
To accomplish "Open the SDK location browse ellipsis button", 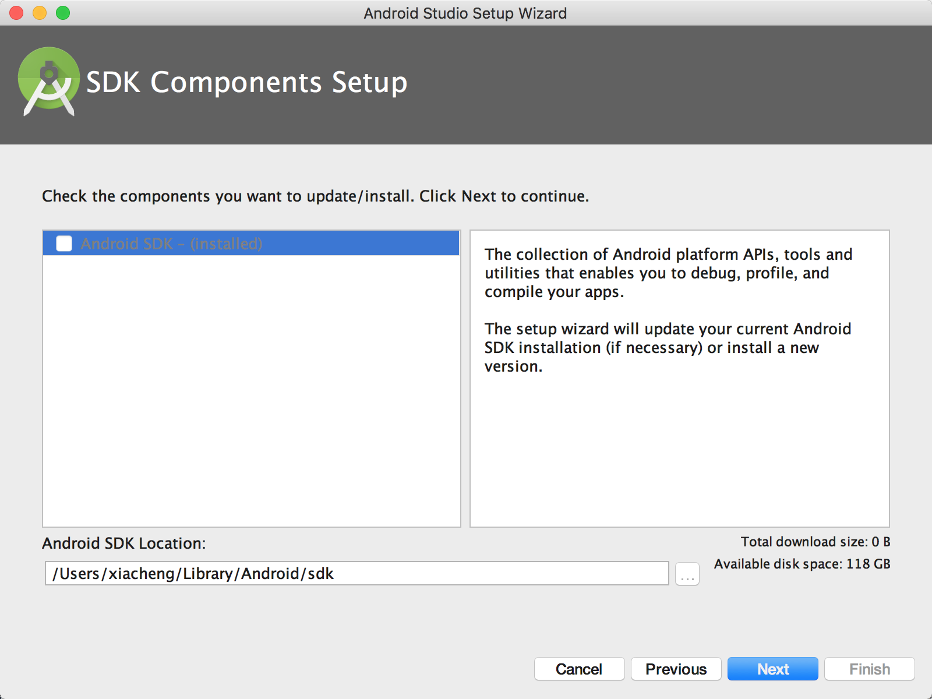I will tap(687, 574).
